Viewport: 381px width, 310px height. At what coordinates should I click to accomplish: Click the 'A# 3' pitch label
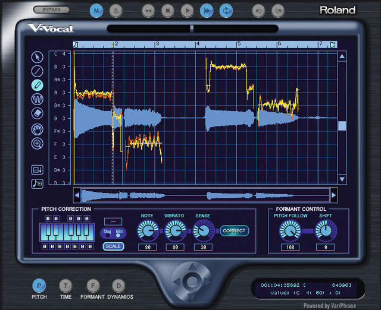click(60, 80)
